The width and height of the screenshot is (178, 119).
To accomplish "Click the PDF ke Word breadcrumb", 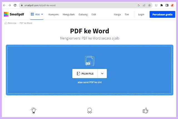I will pyautogui.click(x=26, y=23).
